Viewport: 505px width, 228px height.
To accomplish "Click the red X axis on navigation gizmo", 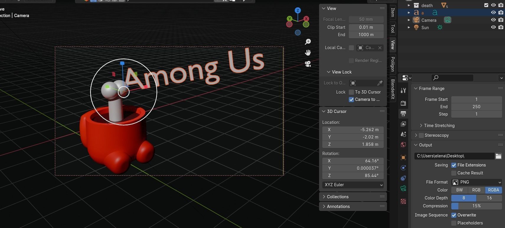I will [x=306, y=19].
